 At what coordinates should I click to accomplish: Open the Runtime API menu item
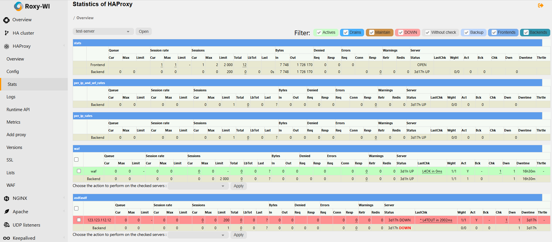[18, 110]
